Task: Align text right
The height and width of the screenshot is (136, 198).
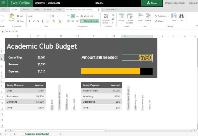Action: 77,21
